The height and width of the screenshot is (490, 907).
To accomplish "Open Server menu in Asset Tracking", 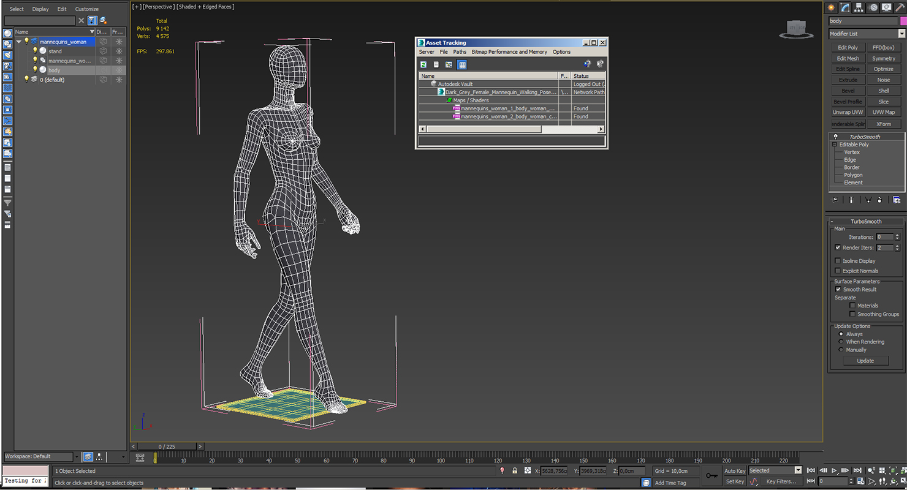I will click(427, 52).
